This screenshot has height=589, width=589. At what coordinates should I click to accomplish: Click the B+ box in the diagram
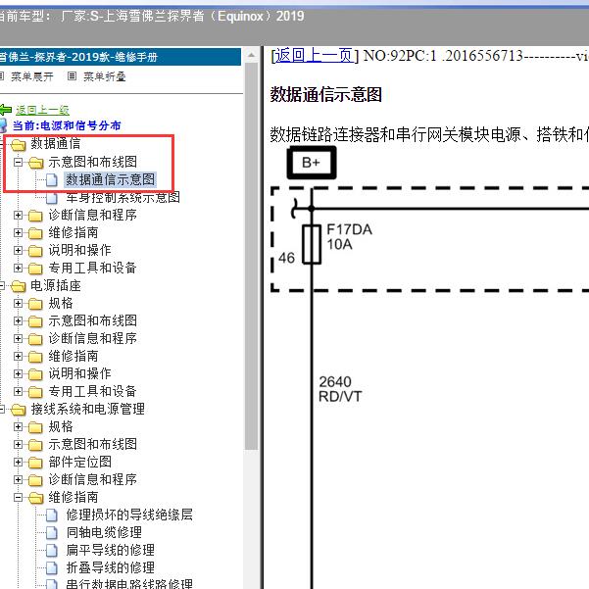(312, 163)
